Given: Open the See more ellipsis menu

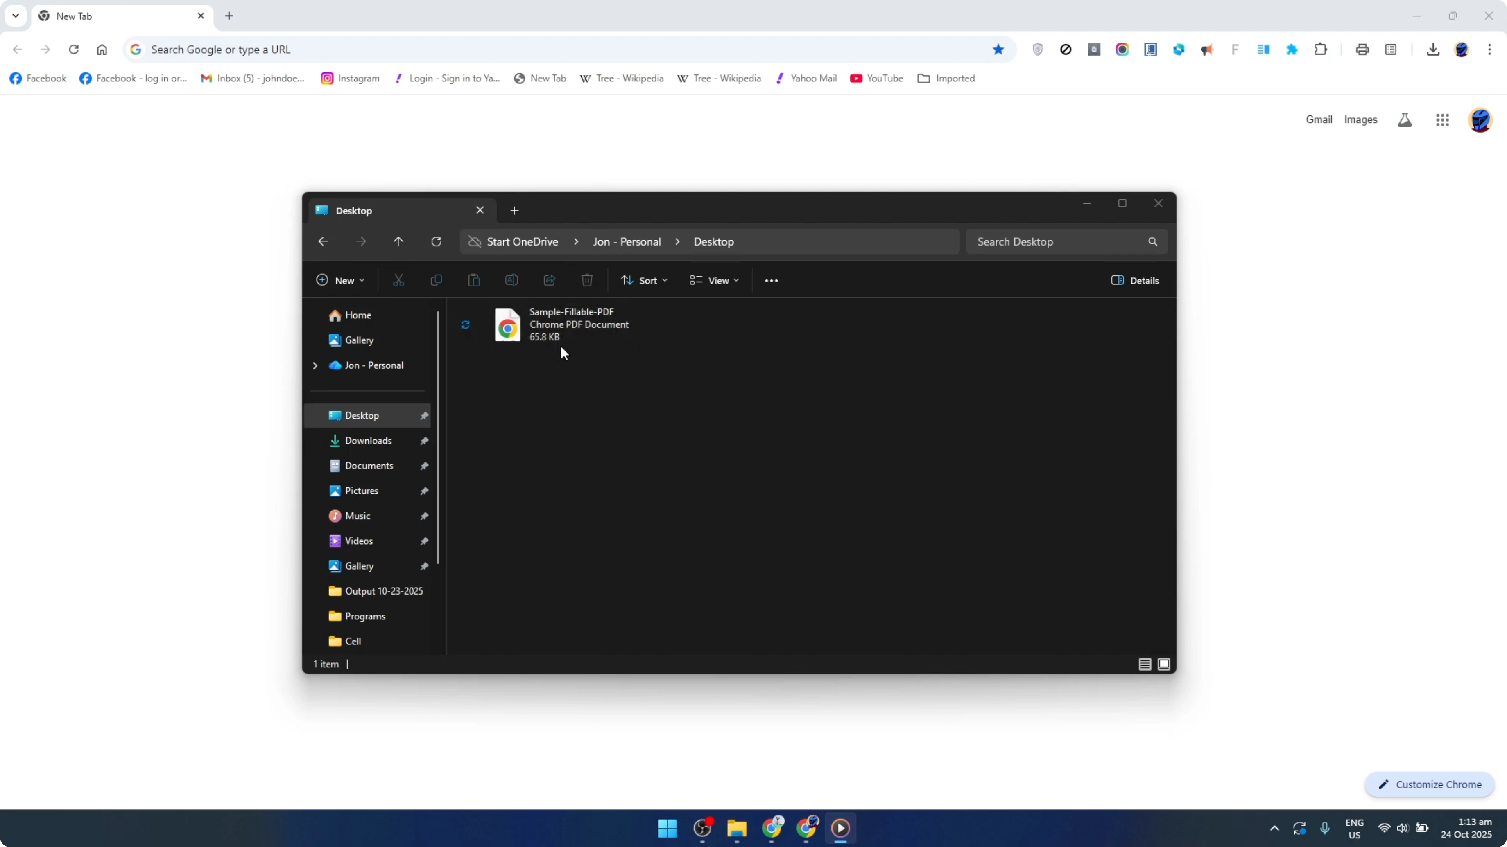Looking at the screenshot, I should [x=771, y=280].
